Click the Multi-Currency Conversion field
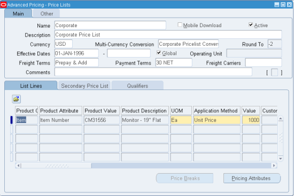This screenshot has height=196, width=294. [x=189, y=44]
